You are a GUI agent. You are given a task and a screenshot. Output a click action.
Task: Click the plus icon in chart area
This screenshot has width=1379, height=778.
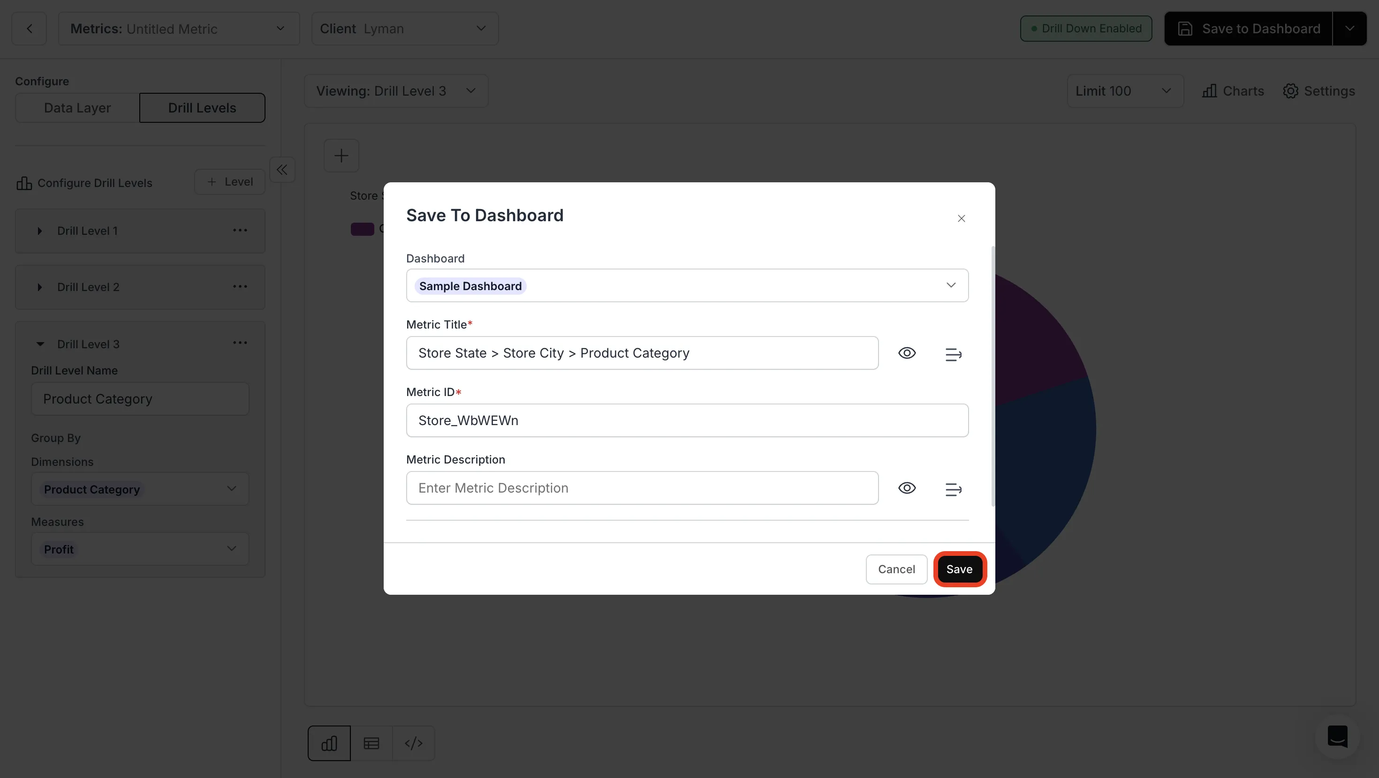(x=341, y=156)
